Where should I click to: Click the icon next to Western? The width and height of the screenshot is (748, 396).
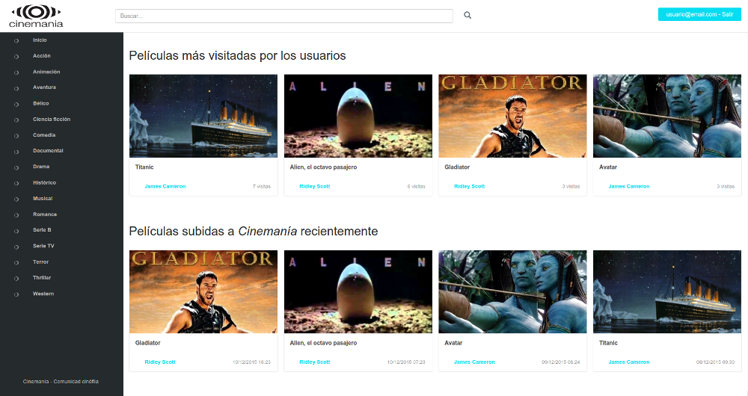(x=16, y=294)
